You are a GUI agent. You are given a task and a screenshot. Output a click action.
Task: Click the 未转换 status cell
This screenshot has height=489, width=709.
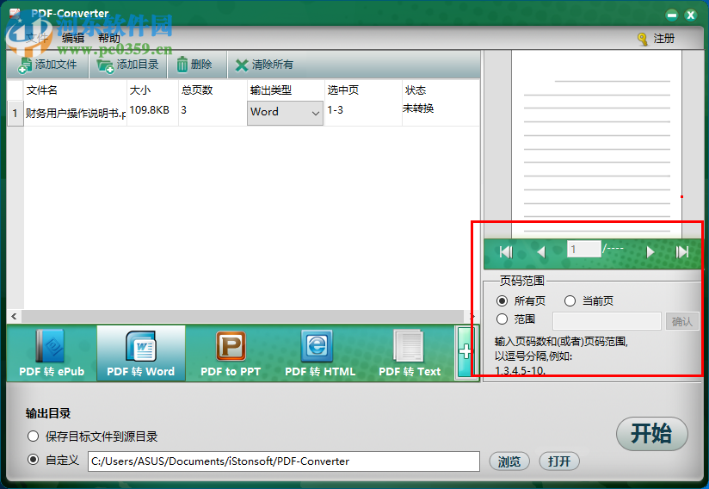[x=441, y=113]
